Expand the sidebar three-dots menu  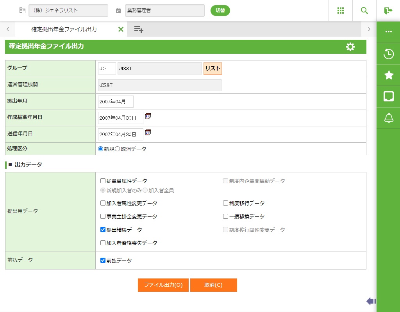pyautogui.click(x=389, y=32)
